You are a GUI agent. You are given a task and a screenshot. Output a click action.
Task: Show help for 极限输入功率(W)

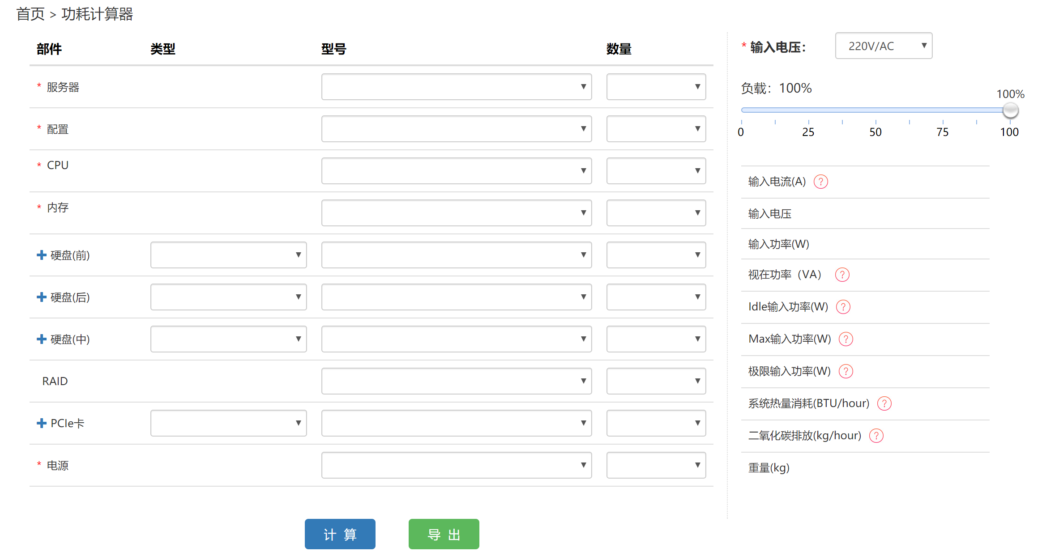846,371
